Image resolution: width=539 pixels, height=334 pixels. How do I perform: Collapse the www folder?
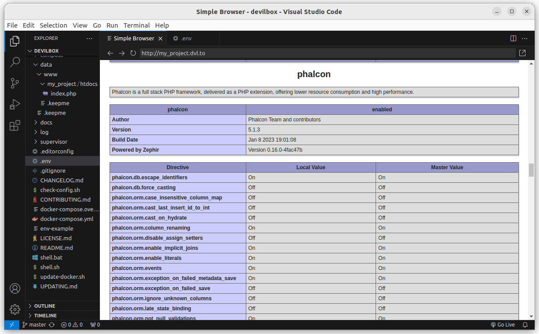tap(50, 74)
